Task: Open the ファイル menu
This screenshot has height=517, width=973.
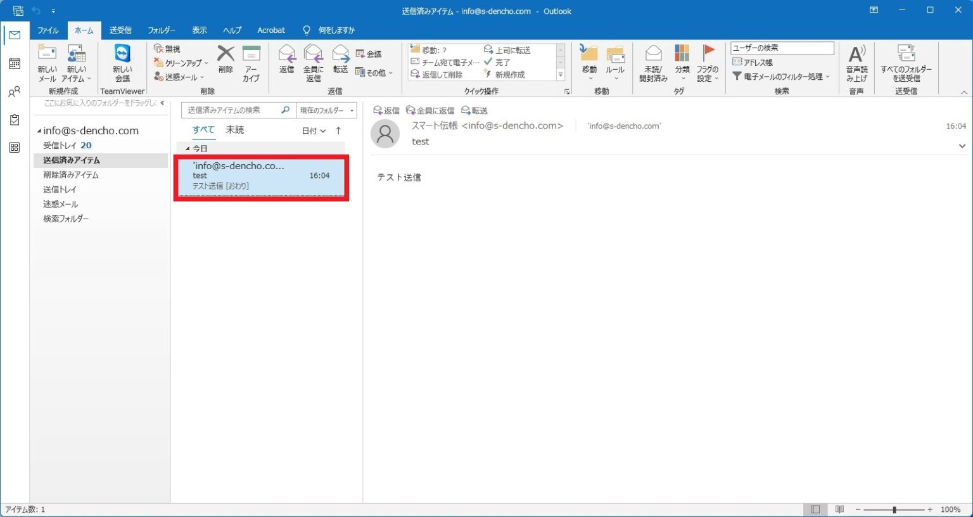Action: point(48,30)
